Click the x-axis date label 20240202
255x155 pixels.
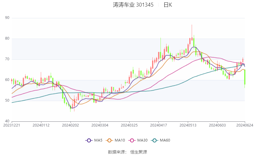tap(70, 125)
